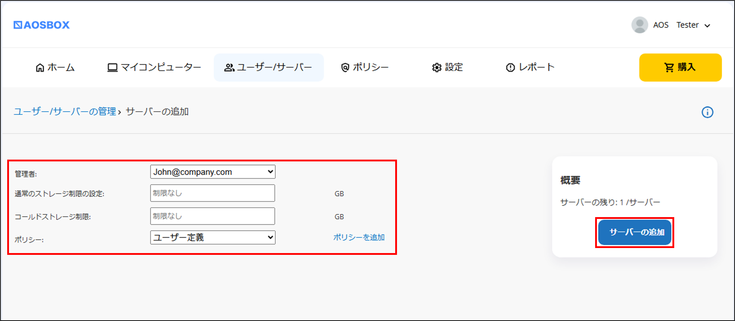Image resolution: width=735 pixels, height=321 pixels.
Task: Click the ユーザー/サーバーの管理 breadcrumb link
Action: [65, 111]
